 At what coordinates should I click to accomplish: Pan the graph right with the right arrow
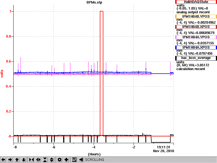point(10,160)
